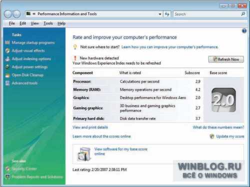The height and width of the screenshot is (187, 250).
Task: Select the Memory (RAM) row label
Action: (x=87, y=89)
